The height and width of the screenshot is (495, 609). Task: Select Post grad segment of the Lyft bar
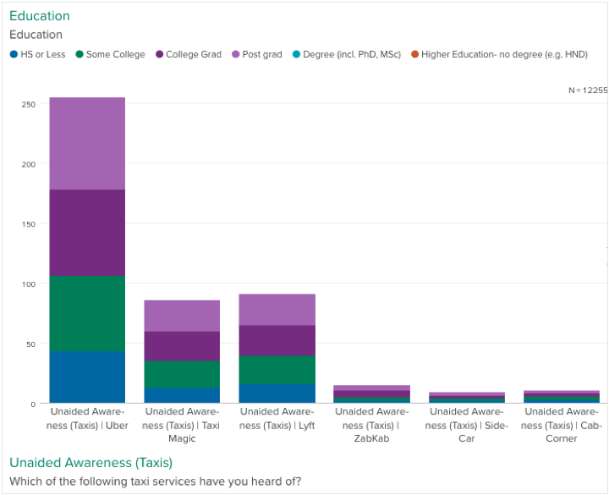(x=277, y=310)
